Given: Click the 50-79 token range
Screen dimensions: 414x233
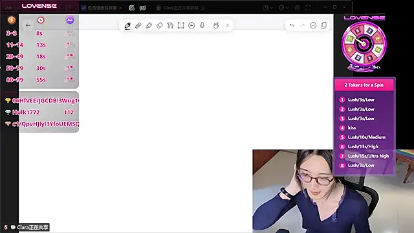Looking at the screenshot, I should pyautogui.click(x=14, y=68).
